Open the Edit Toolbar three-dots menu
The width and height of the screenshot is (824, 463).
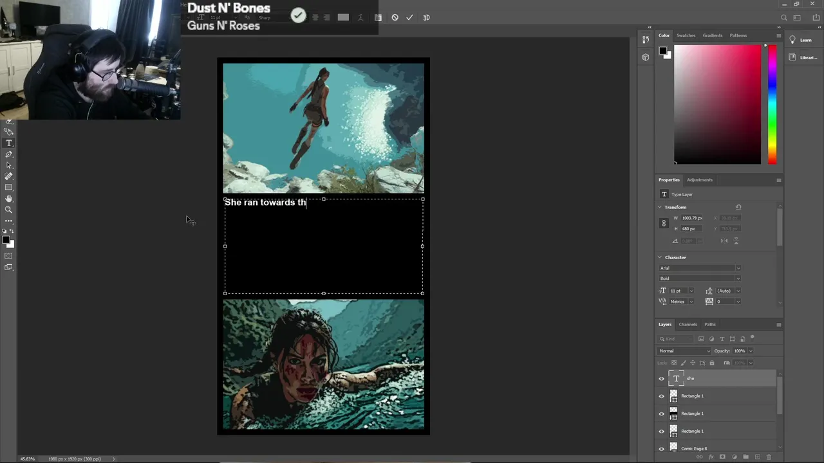click(9, 221)
